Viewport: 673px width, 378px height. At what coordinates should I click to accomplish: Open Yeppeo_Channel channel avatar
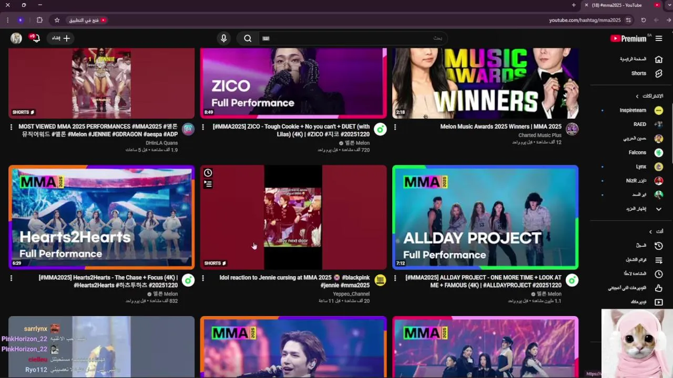click(x=380, y=280)
